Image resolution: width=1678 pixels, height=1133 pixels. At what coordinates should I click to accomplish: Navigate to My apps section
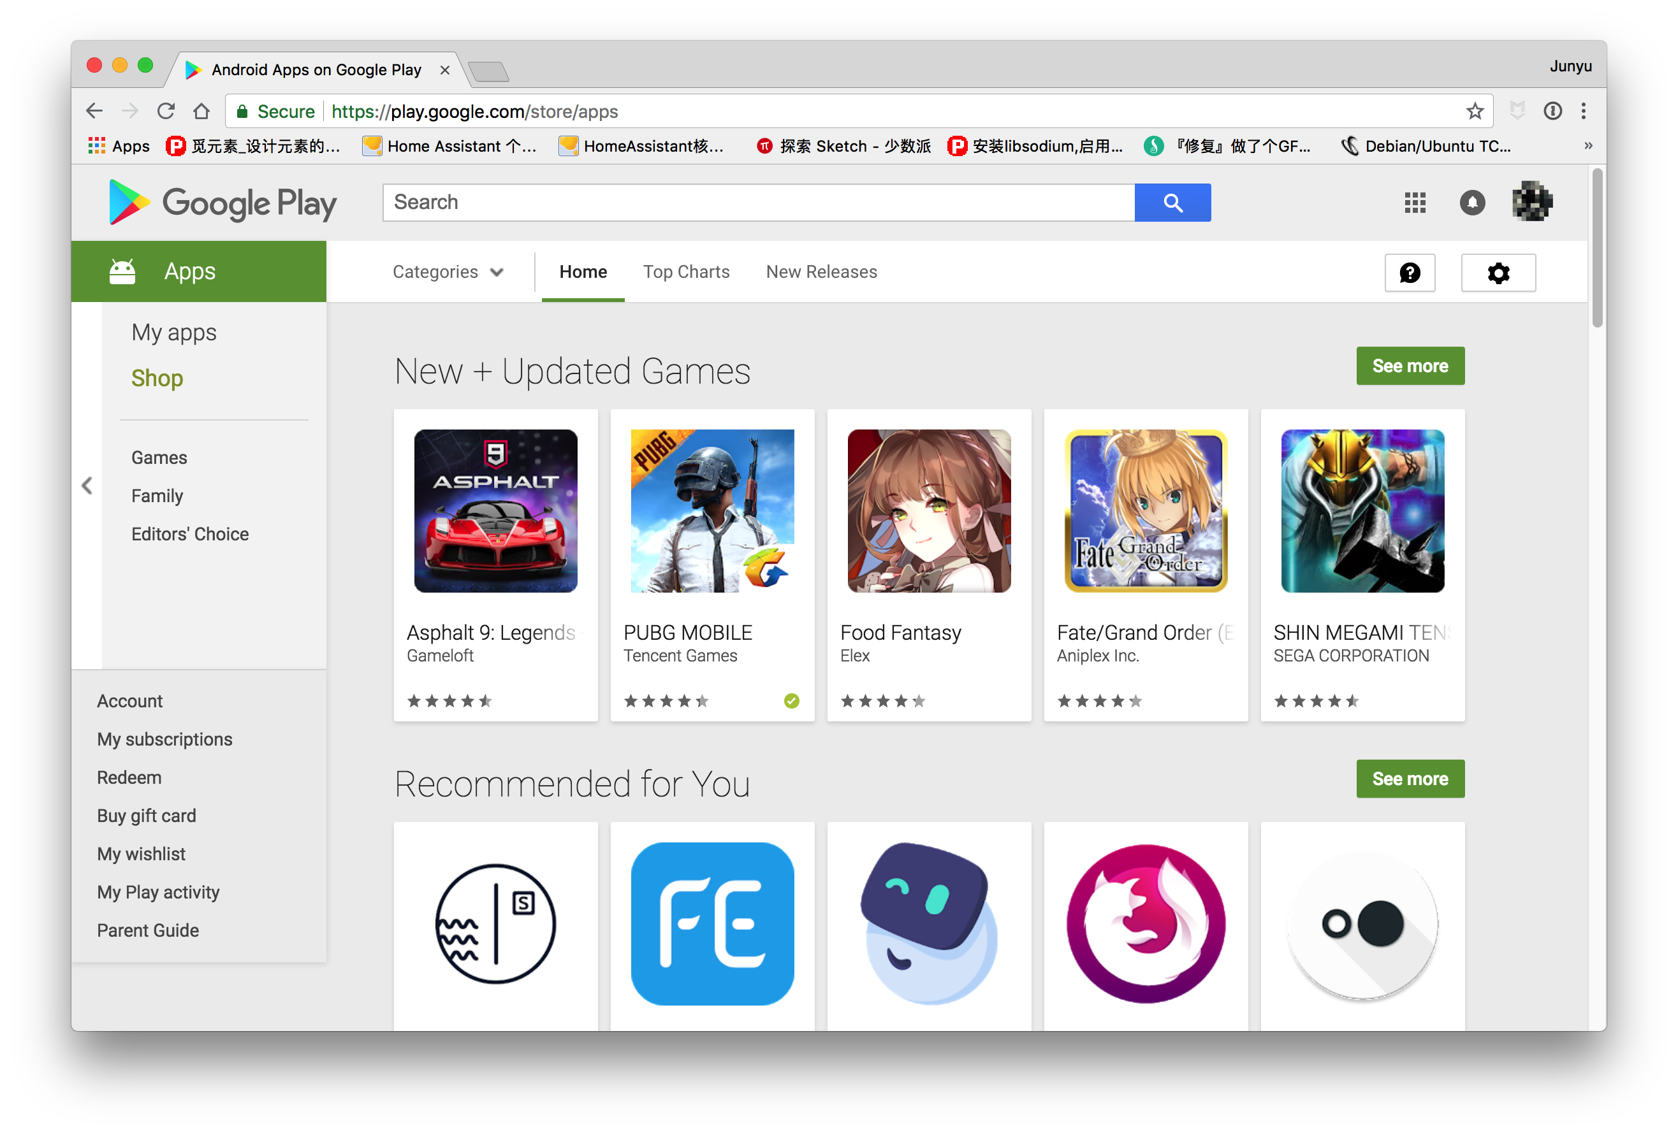[x=175, y=331]
